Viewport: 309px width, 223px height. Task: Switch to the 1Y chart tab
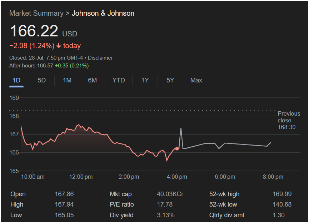[x=145, y=80]
